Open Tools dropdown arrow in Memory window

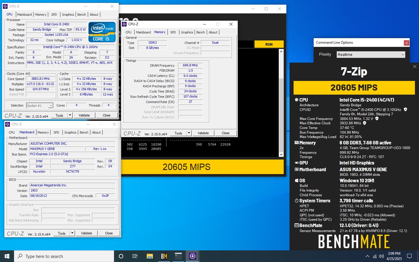(x=189, y=133)
